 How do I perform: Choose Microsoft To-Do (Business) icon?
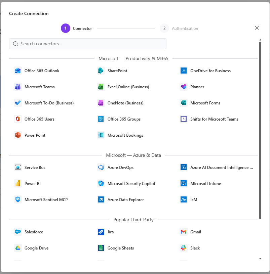click(x=18, y=103)
